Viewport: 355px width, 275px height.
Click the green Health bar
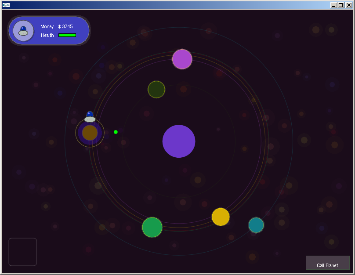[67, 35]
